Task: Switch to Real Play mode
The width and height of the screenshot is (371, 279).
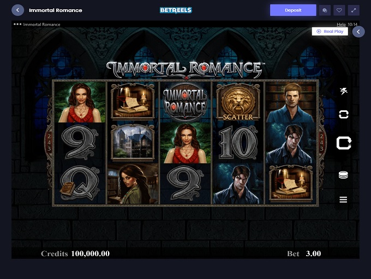Action: pos(330,31)
